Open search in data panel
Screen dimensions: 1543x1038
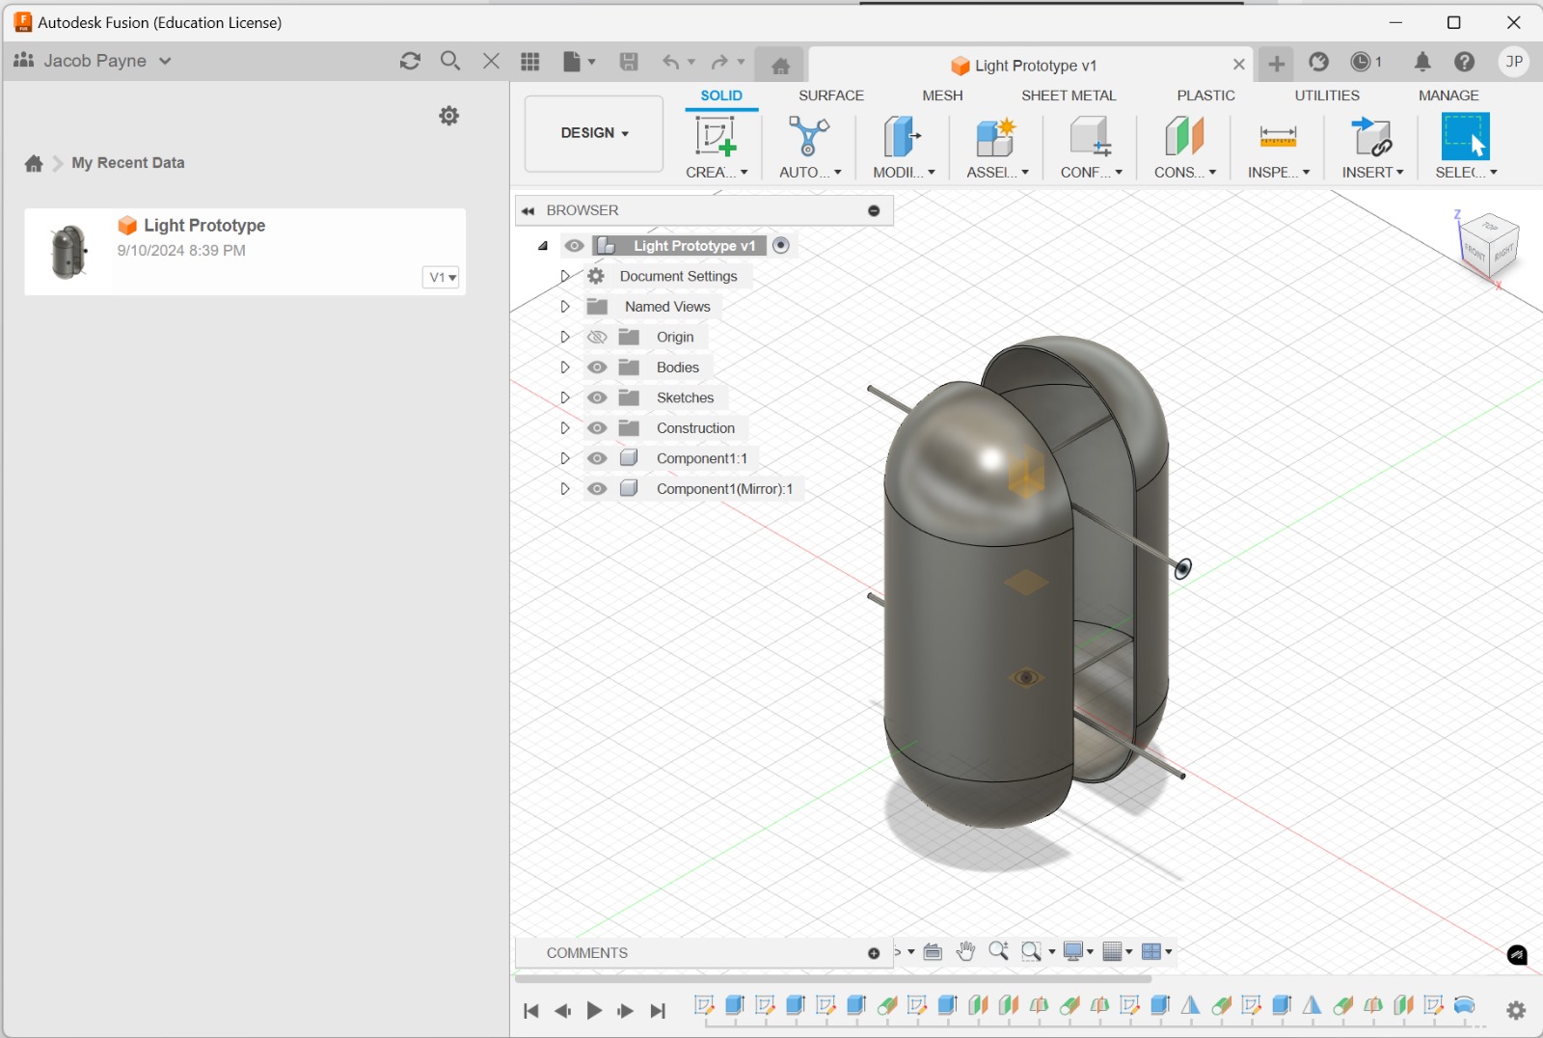pyautogui.click(x=449, y=61)
